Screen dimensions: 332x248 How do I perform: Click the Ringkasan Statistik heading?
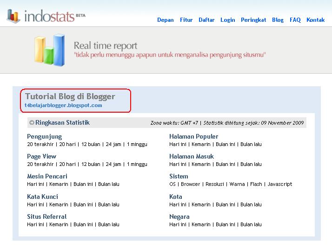pyautogui.click(x=62, y=123)
